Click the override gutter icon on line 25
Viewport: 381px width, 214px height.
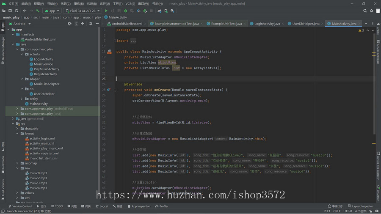[x=109, y=90]
